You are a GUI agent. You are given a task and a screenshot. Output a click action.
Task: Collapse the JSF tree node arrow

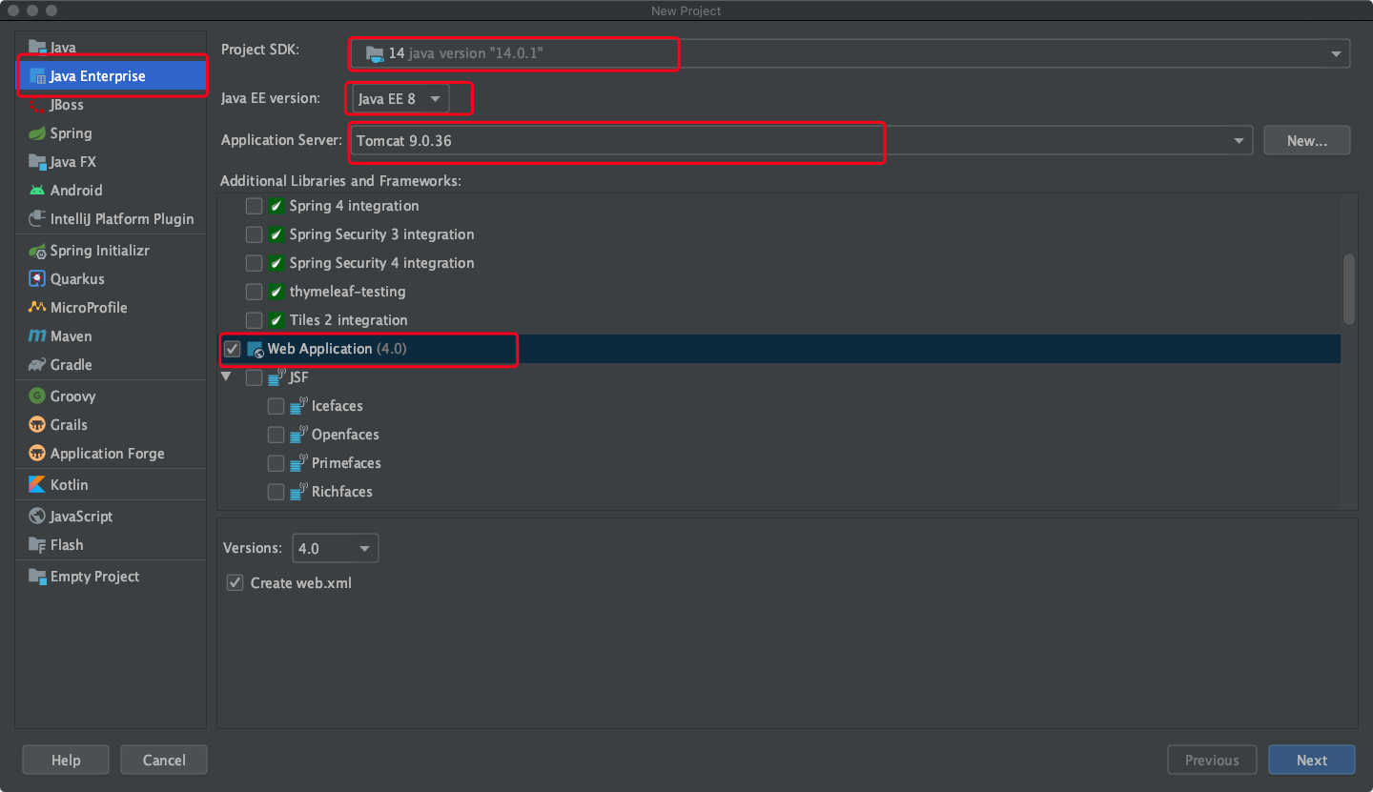(226, 377)
